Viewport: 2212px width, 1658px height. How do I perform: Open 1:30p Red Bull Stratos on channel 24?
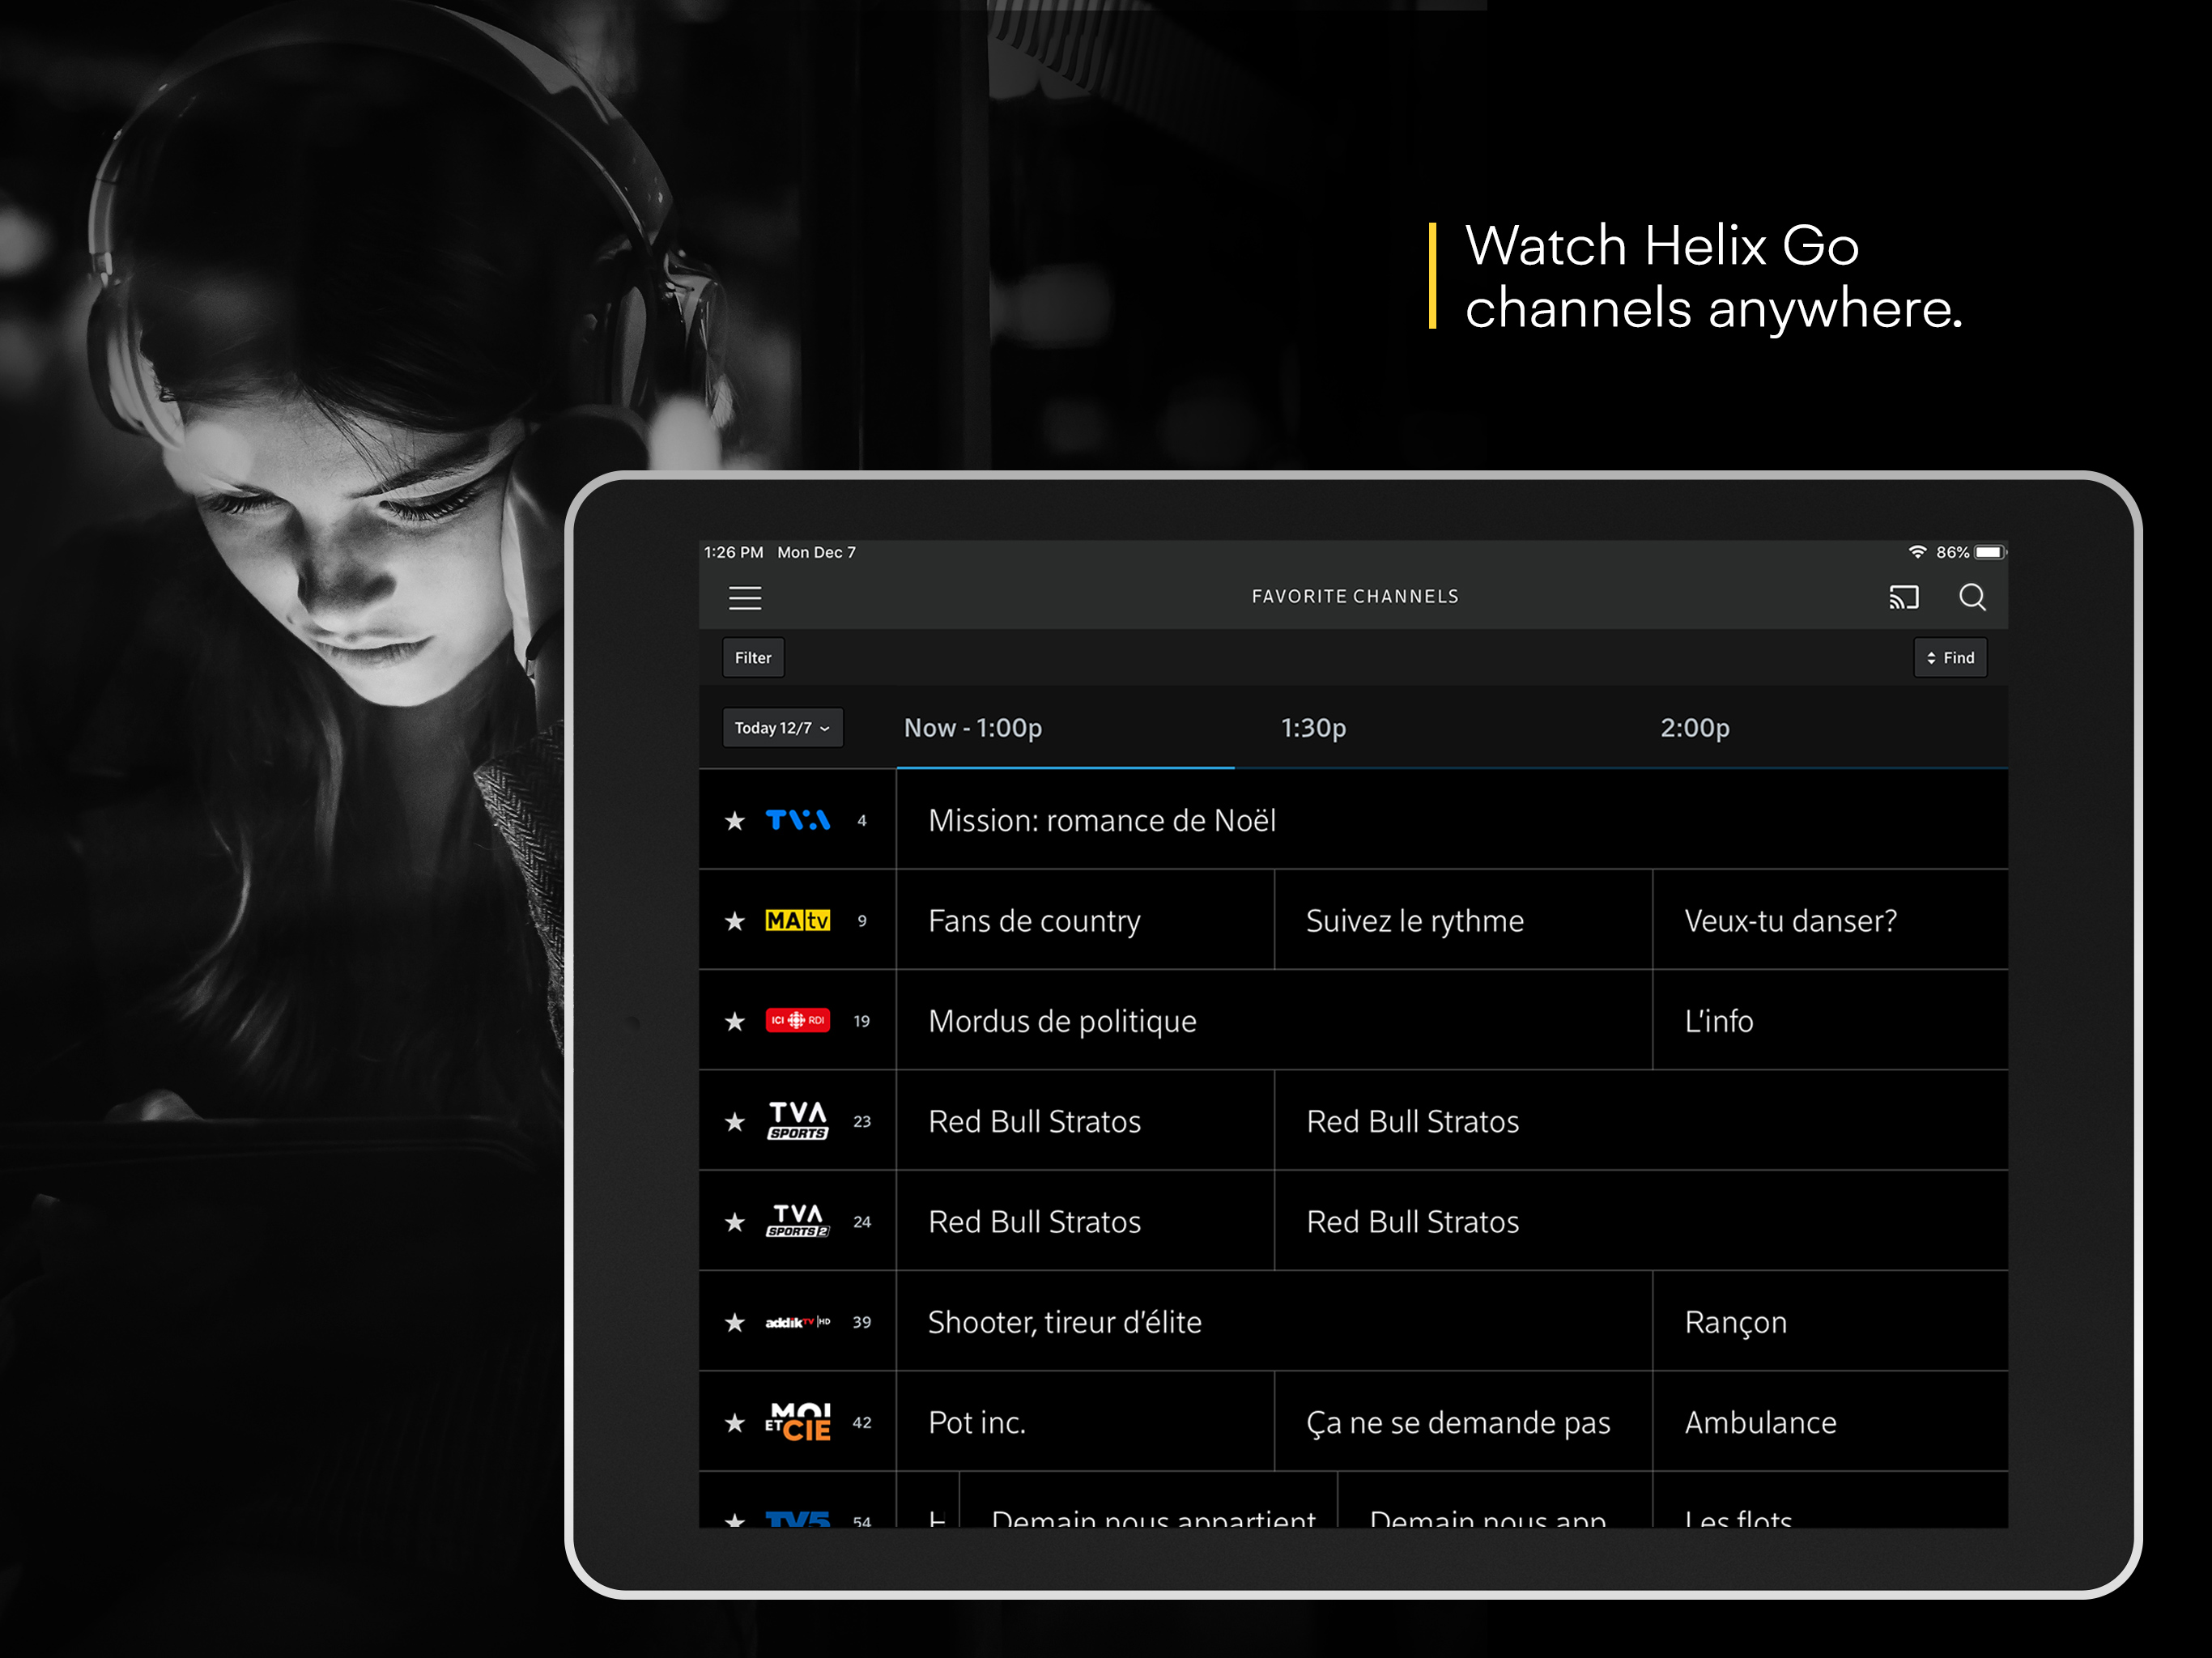[x=1641, y=1221]
